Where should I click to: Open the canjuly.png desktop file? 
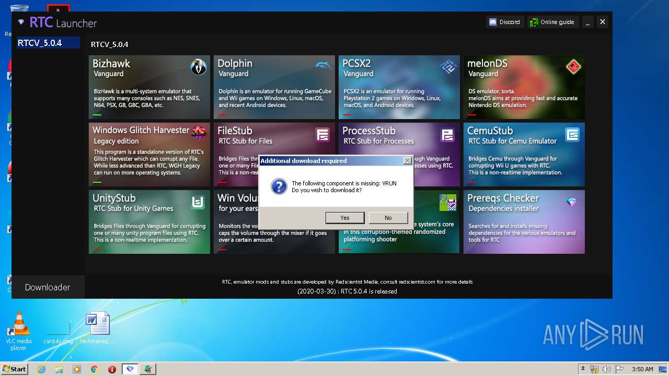[x=58, y=331]
